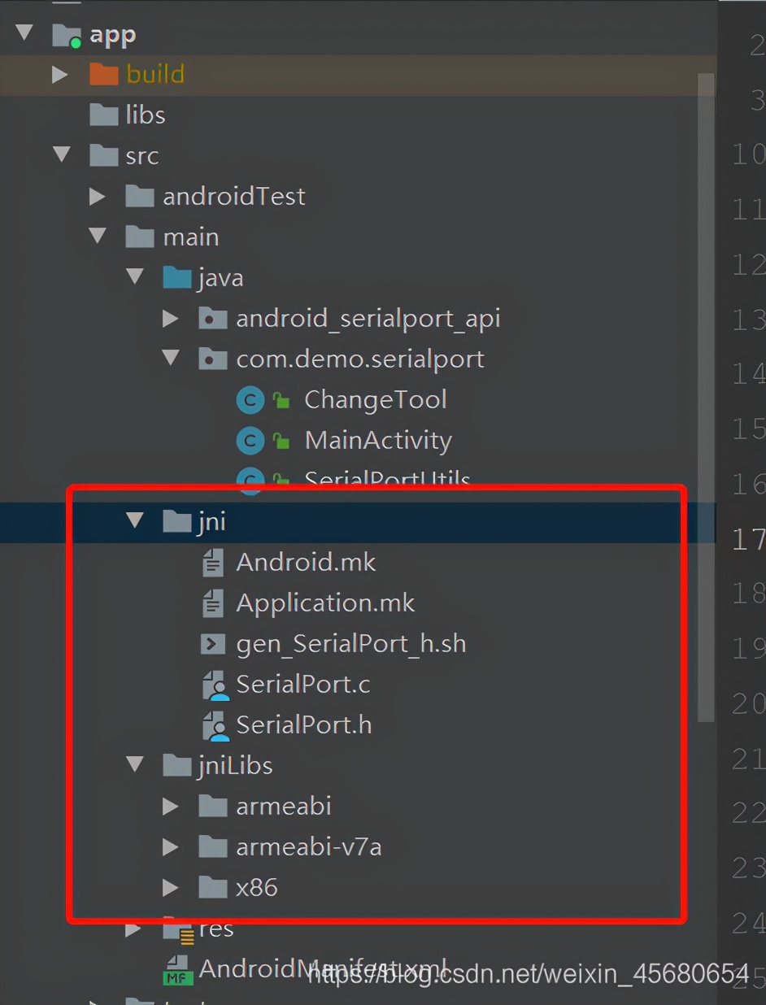
Task: Click the android_serialport_api package icon
Action: [x=213, y=318]
